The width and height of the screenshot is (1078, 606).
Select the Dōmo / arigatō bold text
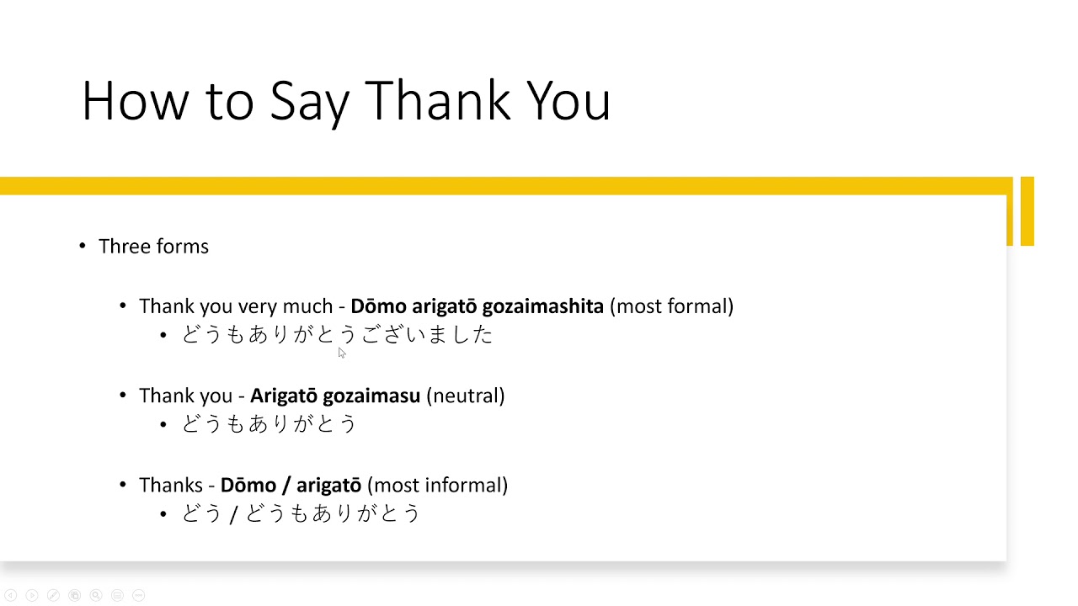click(x=291, y=485)
